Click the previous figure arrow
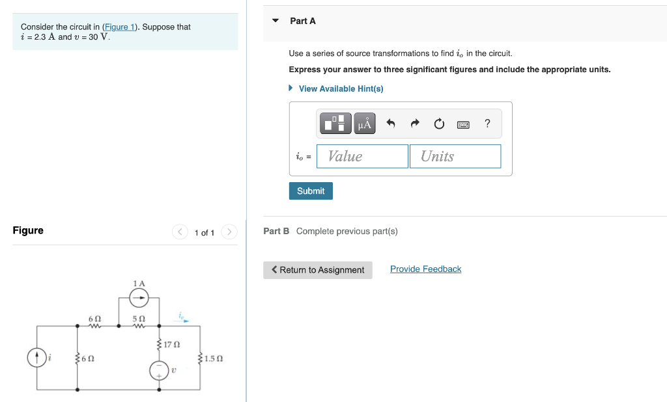This screenshot has height=402, width=667. 180,232
